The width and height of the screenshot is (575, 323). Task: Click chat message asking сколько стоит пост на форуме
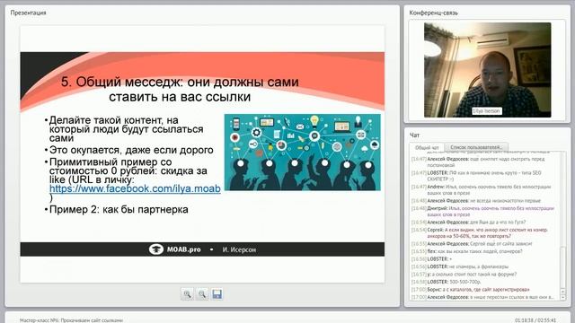464,275
